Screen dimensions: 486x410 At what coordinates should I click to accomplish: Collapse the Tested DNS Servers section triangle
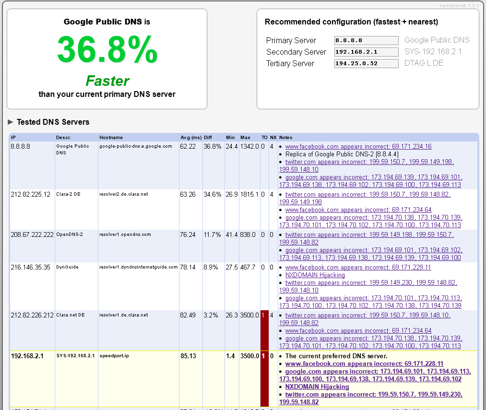pos(11,122)
